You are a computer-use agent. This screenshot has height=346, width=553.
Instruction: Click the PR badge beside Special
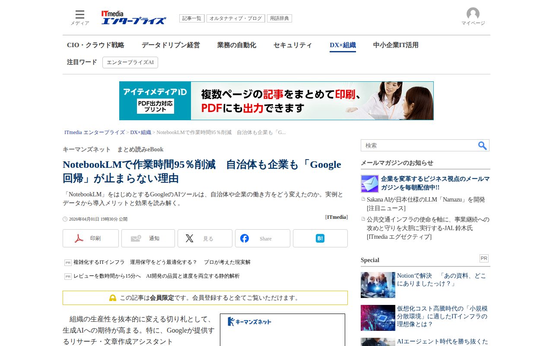484,259
